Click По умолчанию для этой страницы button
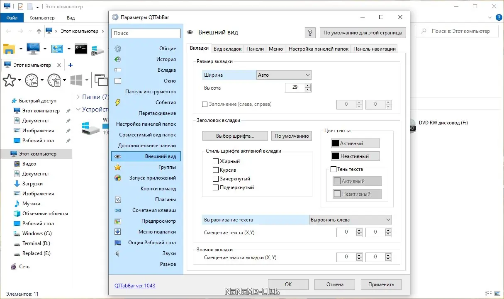The width and height of the screenshot is (504, 299). (x=363, y=33)
